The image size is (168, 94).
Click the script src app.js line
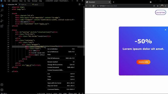click(28, 65)
